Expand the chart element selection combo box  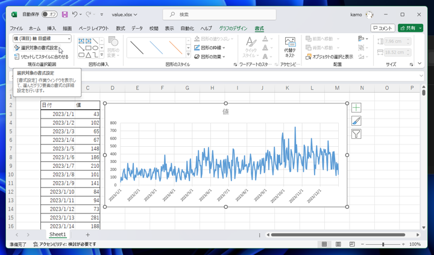pos(68,38)
